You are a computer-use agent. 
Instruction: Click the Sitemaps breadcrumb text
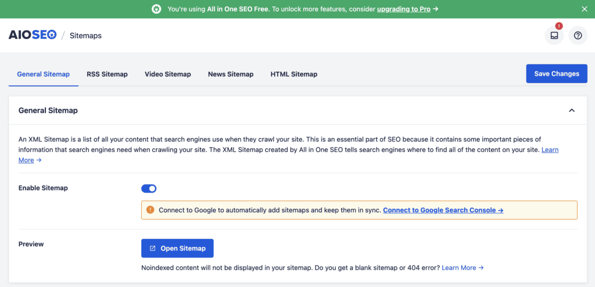(85, 35)
